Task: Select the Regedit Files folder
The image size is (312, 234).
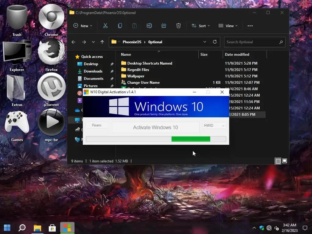Action: tap(138, 70)
